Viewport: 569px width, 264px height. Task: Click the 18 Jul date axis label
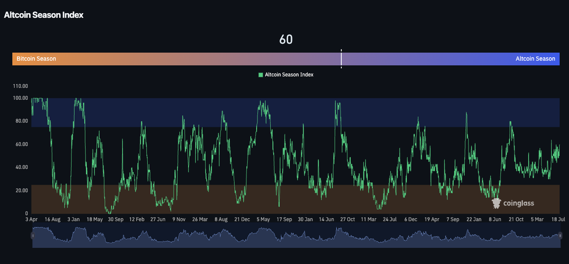[x=559, y=220]
